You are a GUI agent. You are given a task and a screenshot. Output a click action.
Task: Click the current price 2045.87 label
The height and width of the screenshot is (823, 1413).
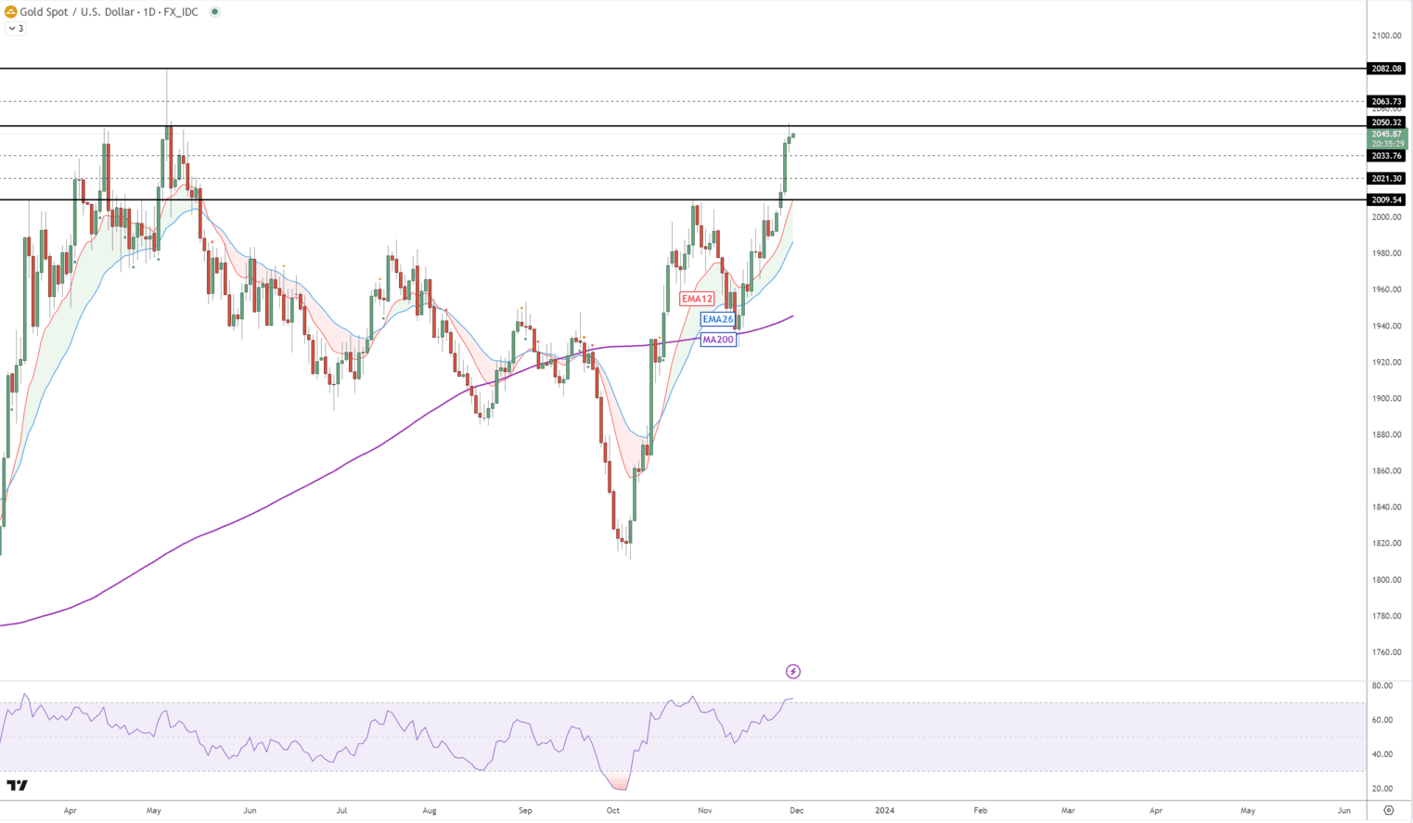(1386, 135)
